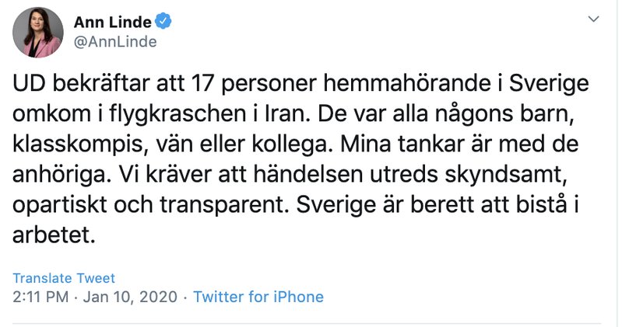The height and width of the screenshot is (327, 622).
Task: Open Ann Linde's profile picture
Action: (x=38, y=33)
